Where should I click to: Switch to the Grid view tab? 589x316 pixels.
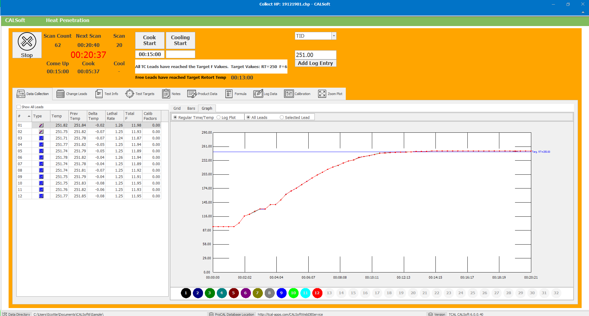(177, 109)
